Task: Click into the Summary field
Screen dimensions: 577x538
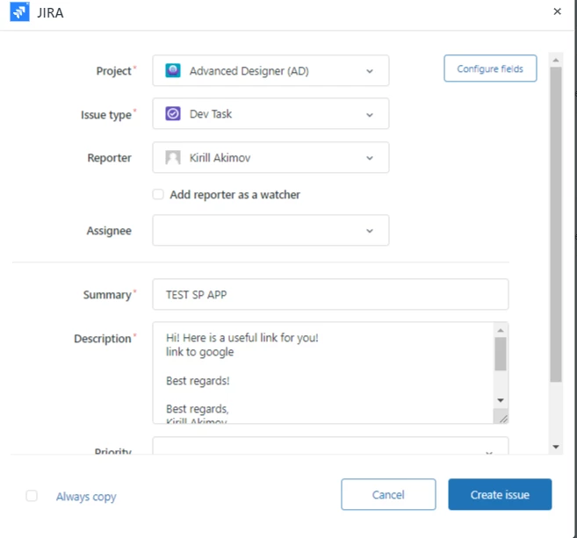Action: (330, 294)
